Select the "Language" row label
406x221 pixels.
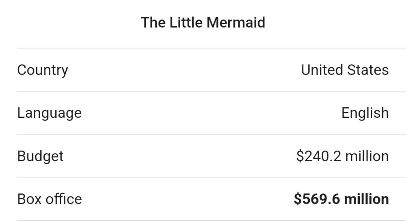(x=49, y=113)
